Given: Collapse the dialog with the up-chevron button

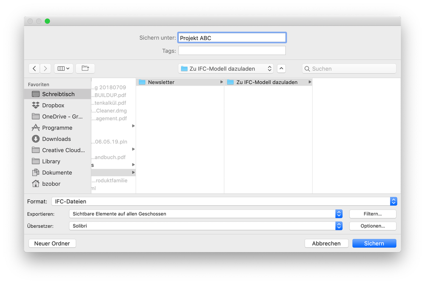Looking at the screenshot, I should click(281, 69).
